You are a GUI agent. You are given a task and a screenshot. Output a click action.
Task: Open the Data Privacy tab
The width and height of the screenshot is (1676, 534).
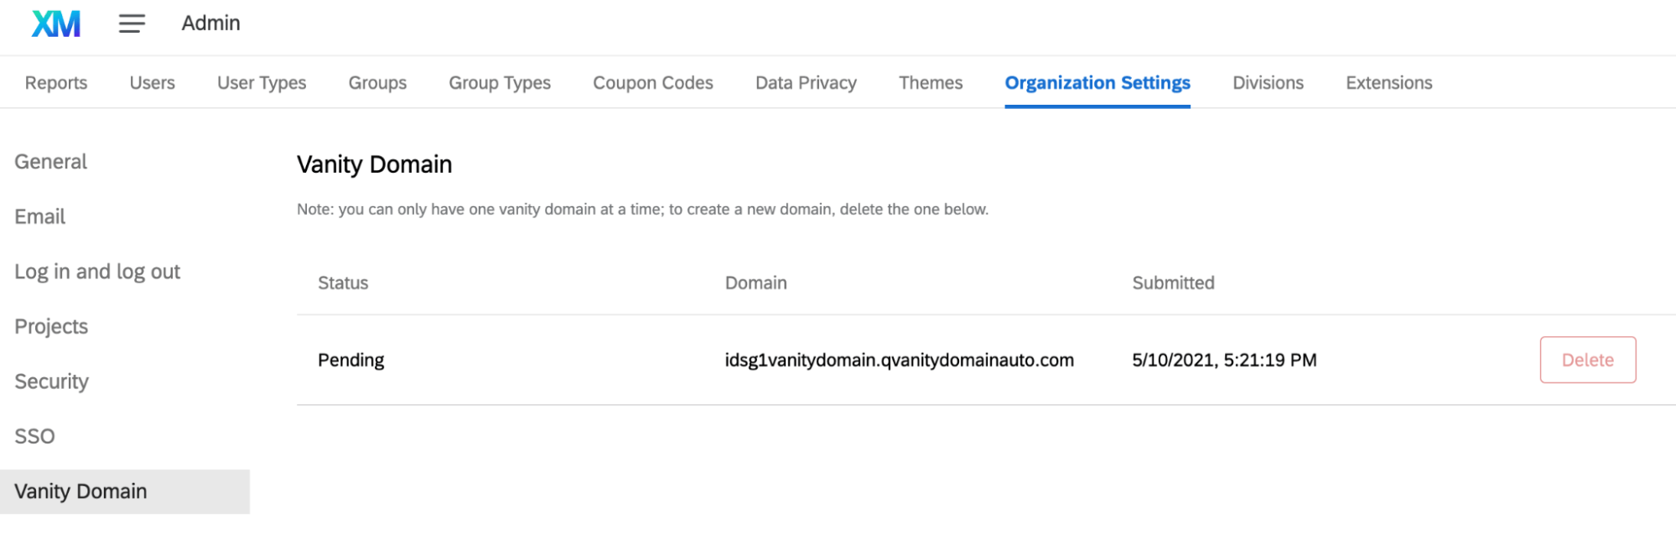point(805,82)
